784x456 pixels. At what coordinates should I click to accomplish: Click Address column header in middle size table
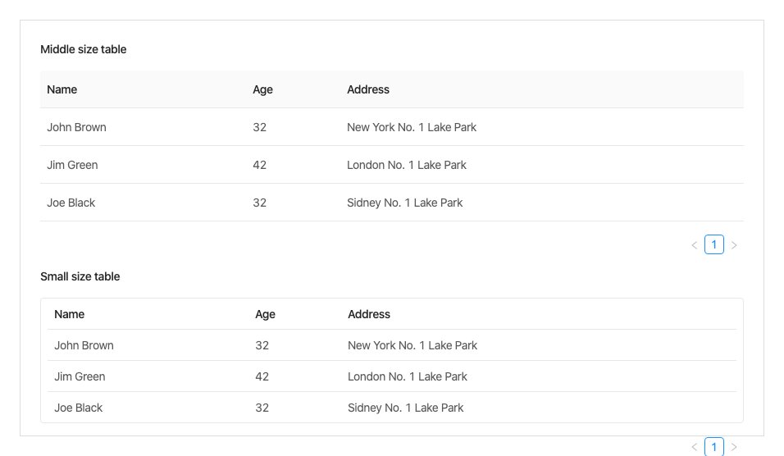pos(368,89)
